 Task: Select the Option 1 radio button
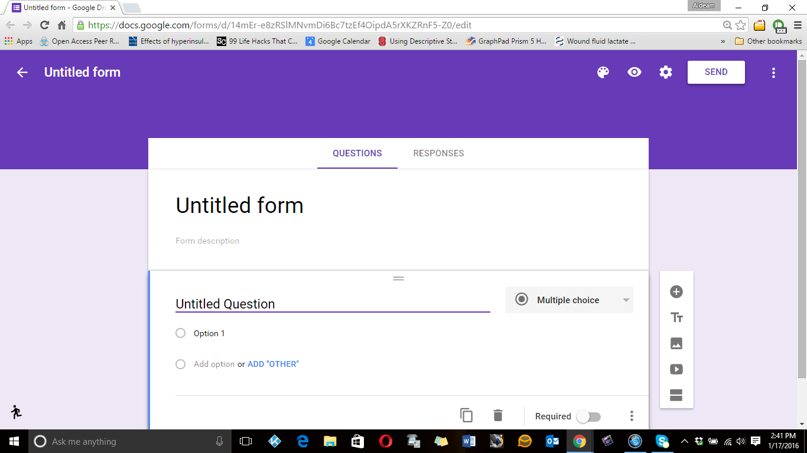(x=181, y=333)
